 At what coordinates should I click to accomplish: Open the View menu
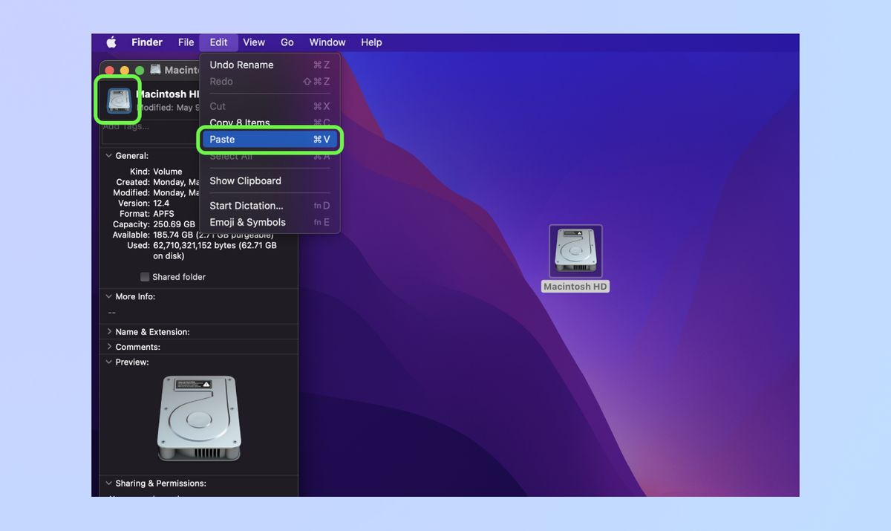tap(254, 42)
